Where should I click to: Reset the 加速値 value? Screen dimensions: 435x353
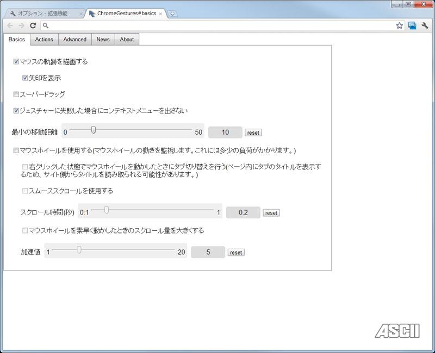[236, 253]
